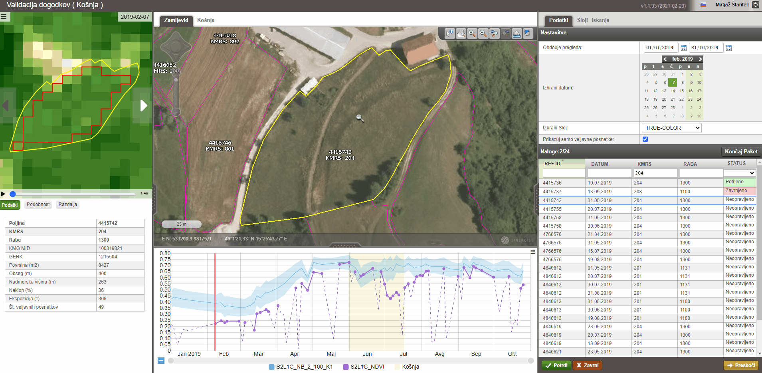Screen dimensions: 762x373
Task: Activate the zoom out magnifier tool
Action: 483,34
